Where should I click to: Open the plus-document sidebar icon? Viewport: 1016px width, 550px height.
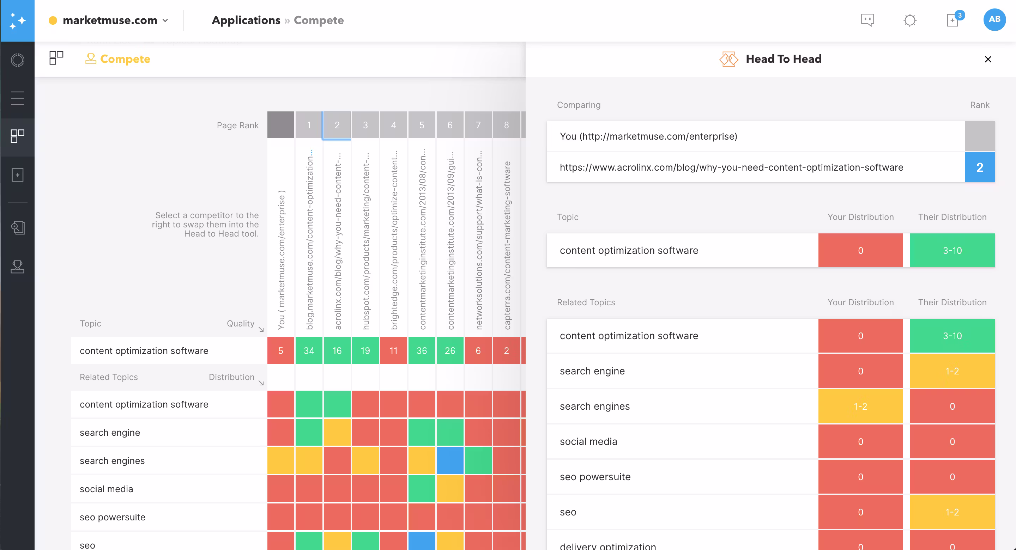click(17, 175)
